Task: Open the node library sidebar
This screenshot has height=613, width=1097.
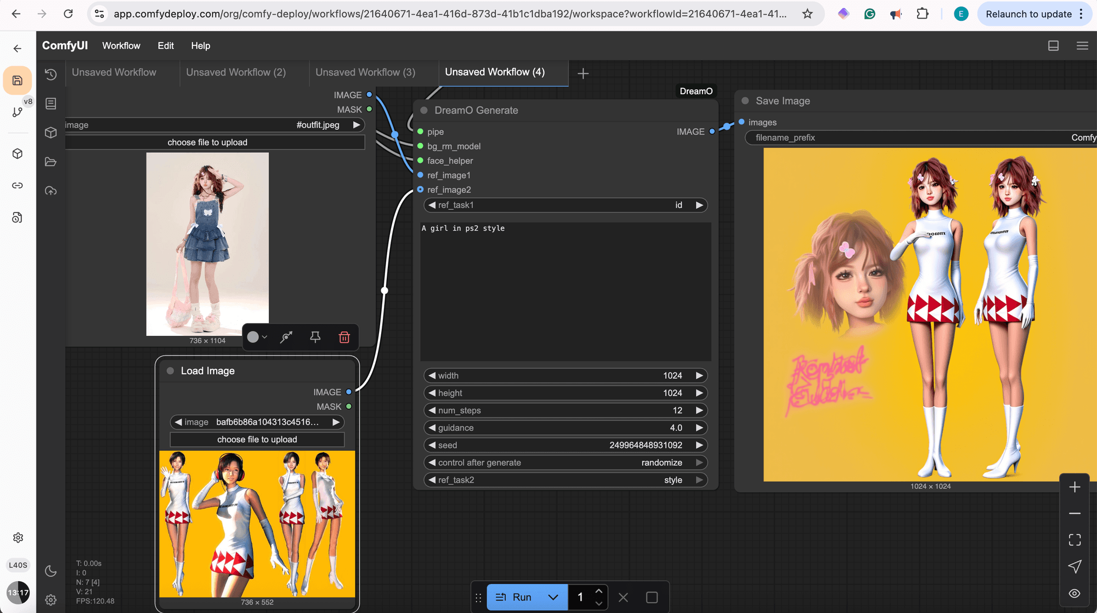Action: pyautogui.click(x=50, y=103)
